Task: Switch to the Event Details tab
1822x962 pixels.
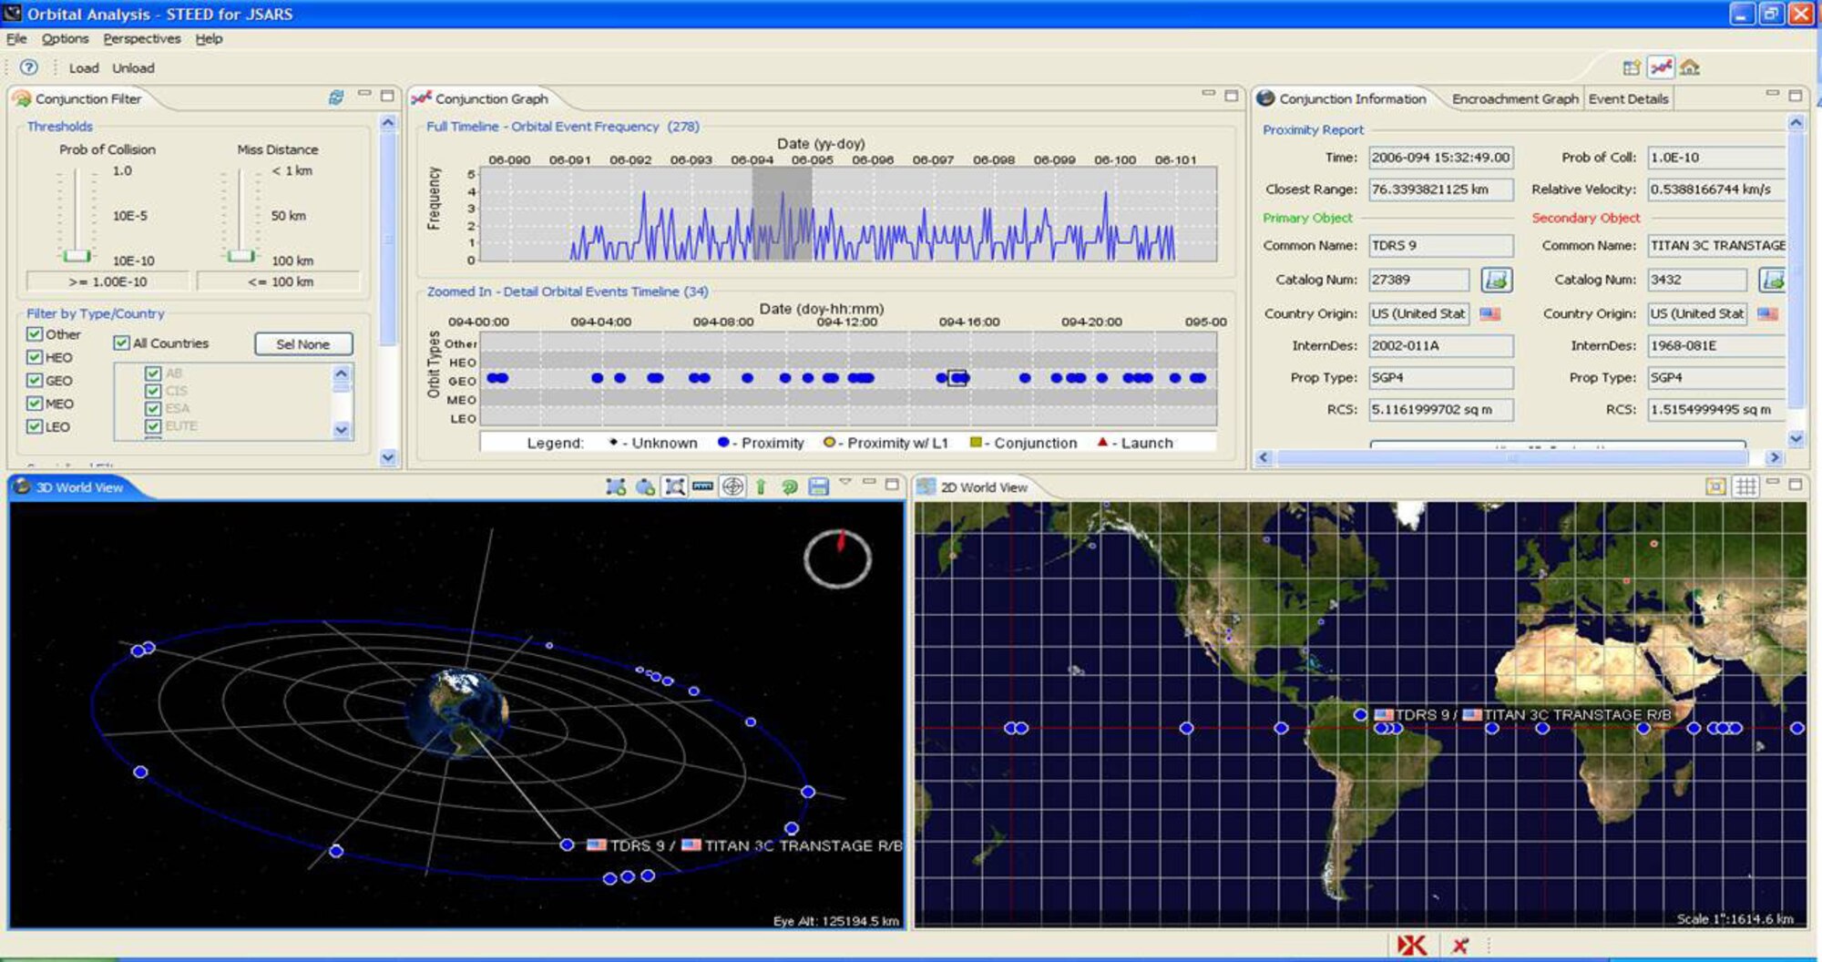Action: (1628, 98)
